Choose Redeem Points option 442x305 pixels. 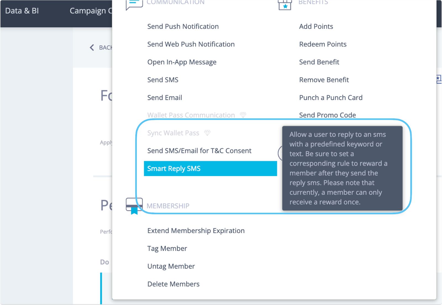tap(323, 44)
